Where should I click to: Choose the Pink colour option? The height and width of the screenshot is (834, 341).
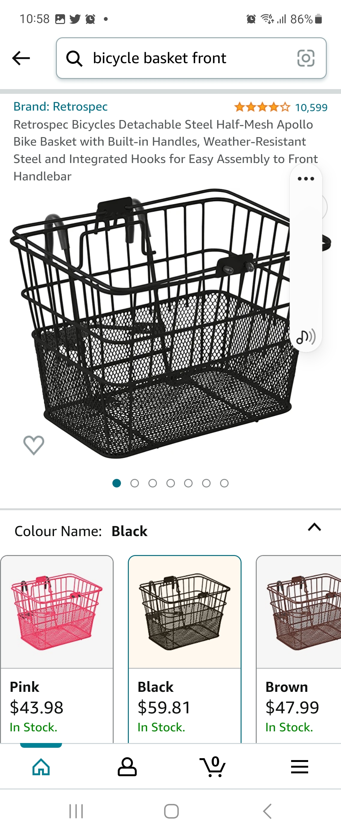tap(57, 649)
